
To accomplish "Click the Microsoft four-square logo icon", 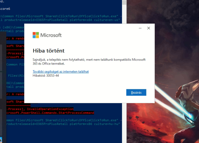I will [x=36, y=35].
